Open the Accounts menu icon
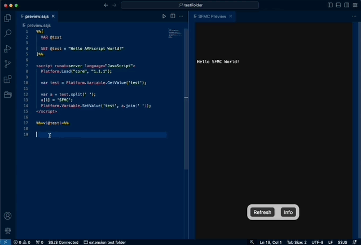The height and width of the screenshot is (245, 361). click(x=7, y=216)
